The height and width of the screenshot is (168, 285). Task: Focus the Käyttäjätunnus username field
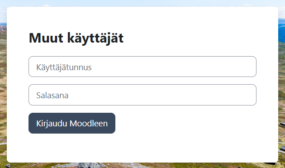pyautogui.click(x=142, y=67)
